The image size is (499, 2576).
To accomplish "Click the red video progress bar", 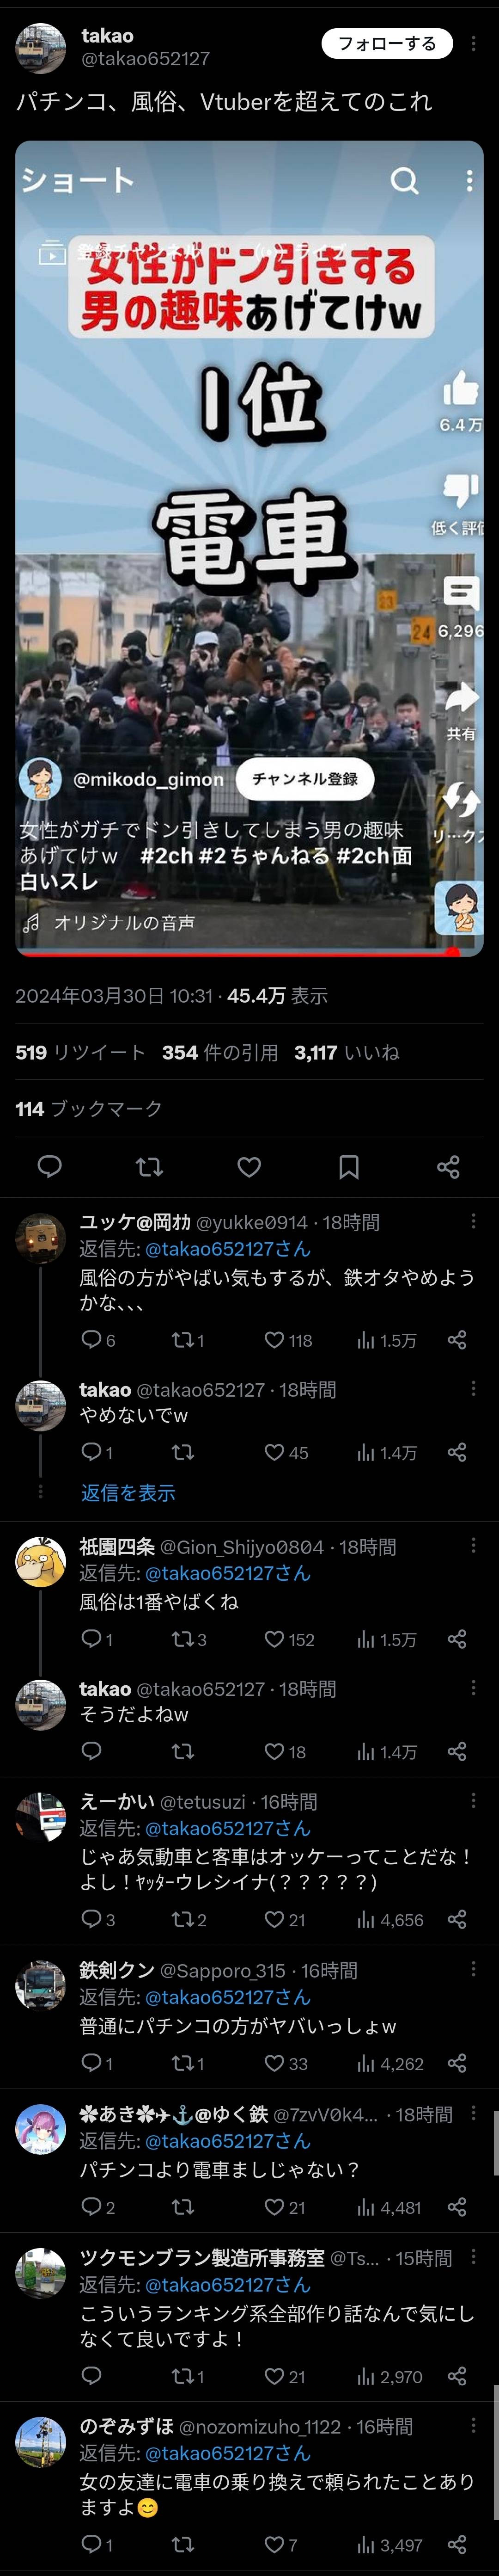I will click(x=240, y=952).
